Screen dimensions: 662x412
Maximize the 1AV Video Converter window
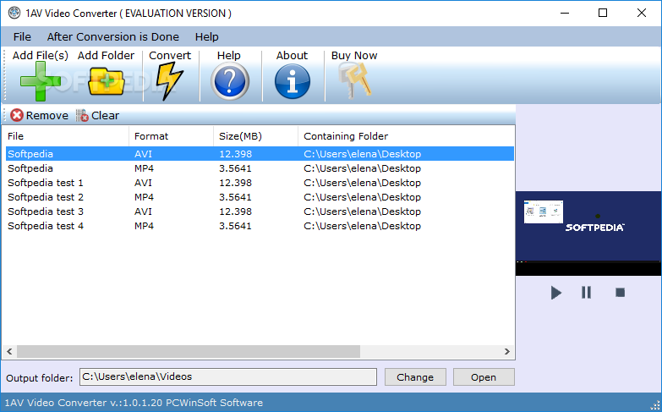pyautogui.click(x=603, y=13)
